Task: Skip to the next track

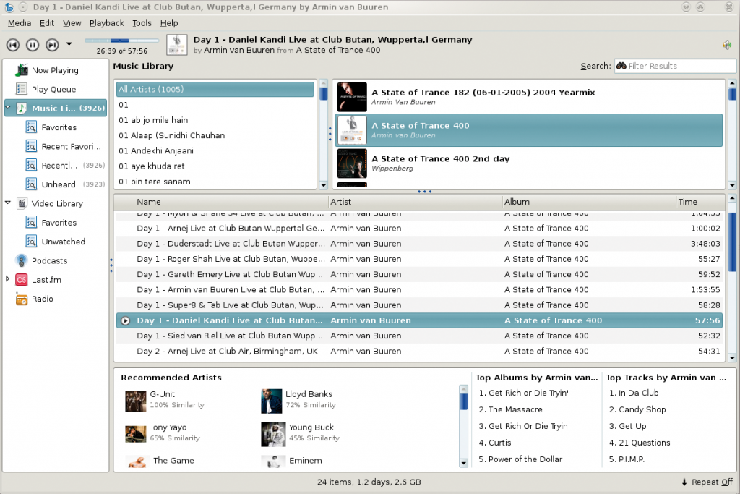Action: coord(52,45)
